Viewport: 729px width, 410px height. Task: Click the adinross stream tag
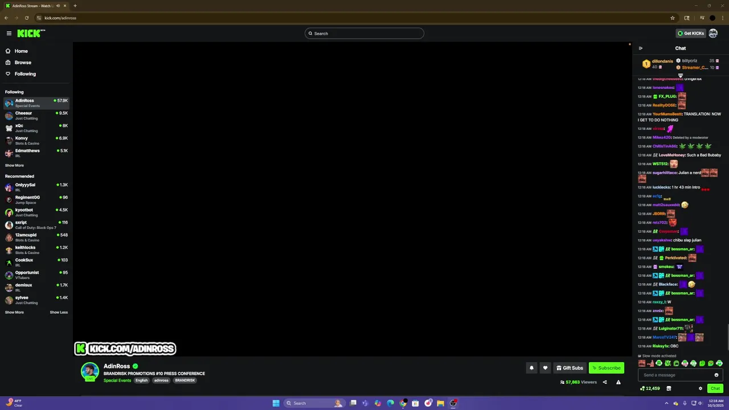click(x=161, y=380)
